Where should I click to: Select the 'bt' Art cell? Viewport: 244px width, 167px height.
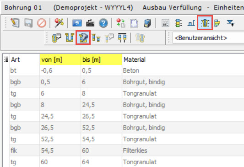click(24, 70)
